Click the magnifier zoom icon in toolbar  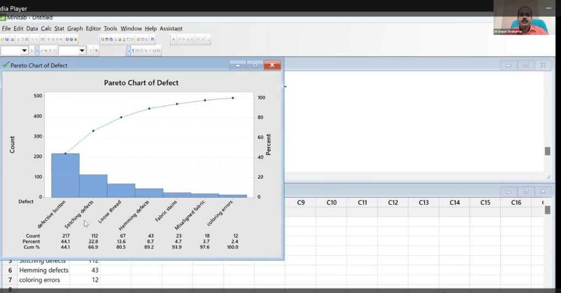(x=96, y=51)
